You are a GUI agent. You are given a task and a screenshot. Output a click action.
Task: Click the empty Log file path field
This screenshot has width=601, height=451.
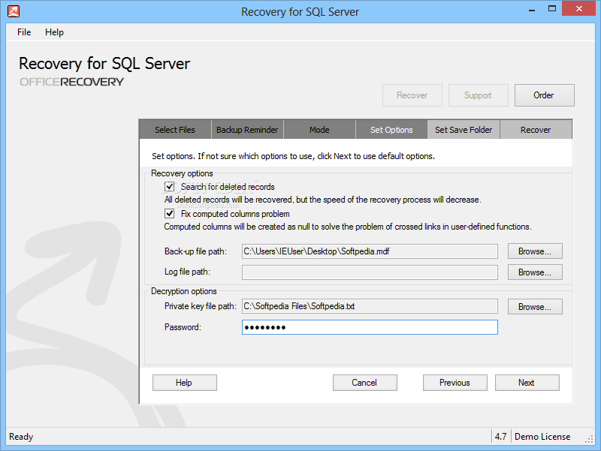pos(370,272)
